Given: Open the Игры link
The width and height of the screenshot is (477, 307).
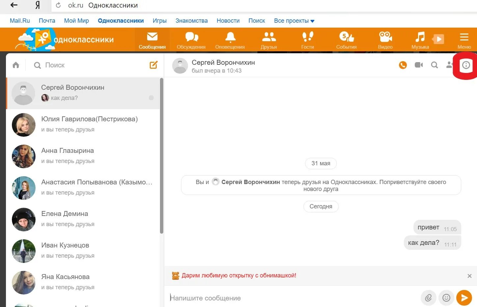Looking at the screenshot, I should coord(160,21).
